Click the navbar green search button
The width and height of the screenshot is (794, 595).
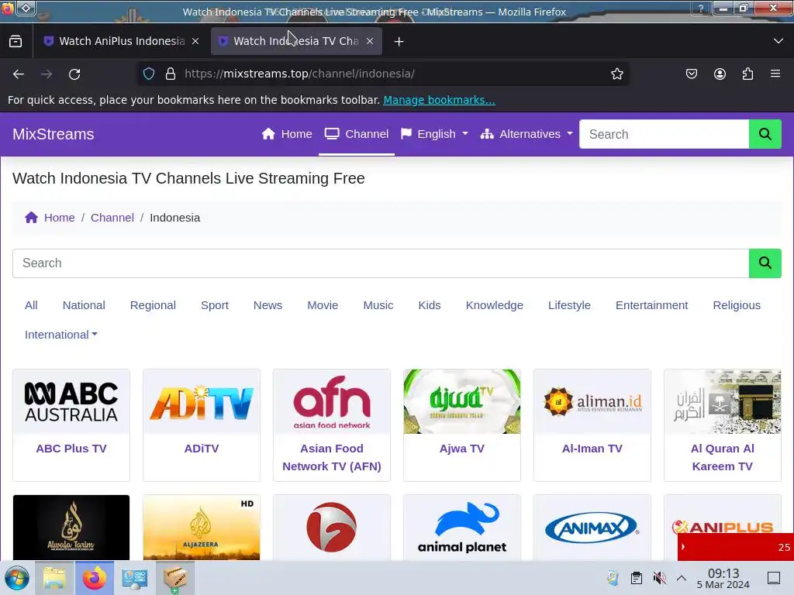[x=765, y=134]
